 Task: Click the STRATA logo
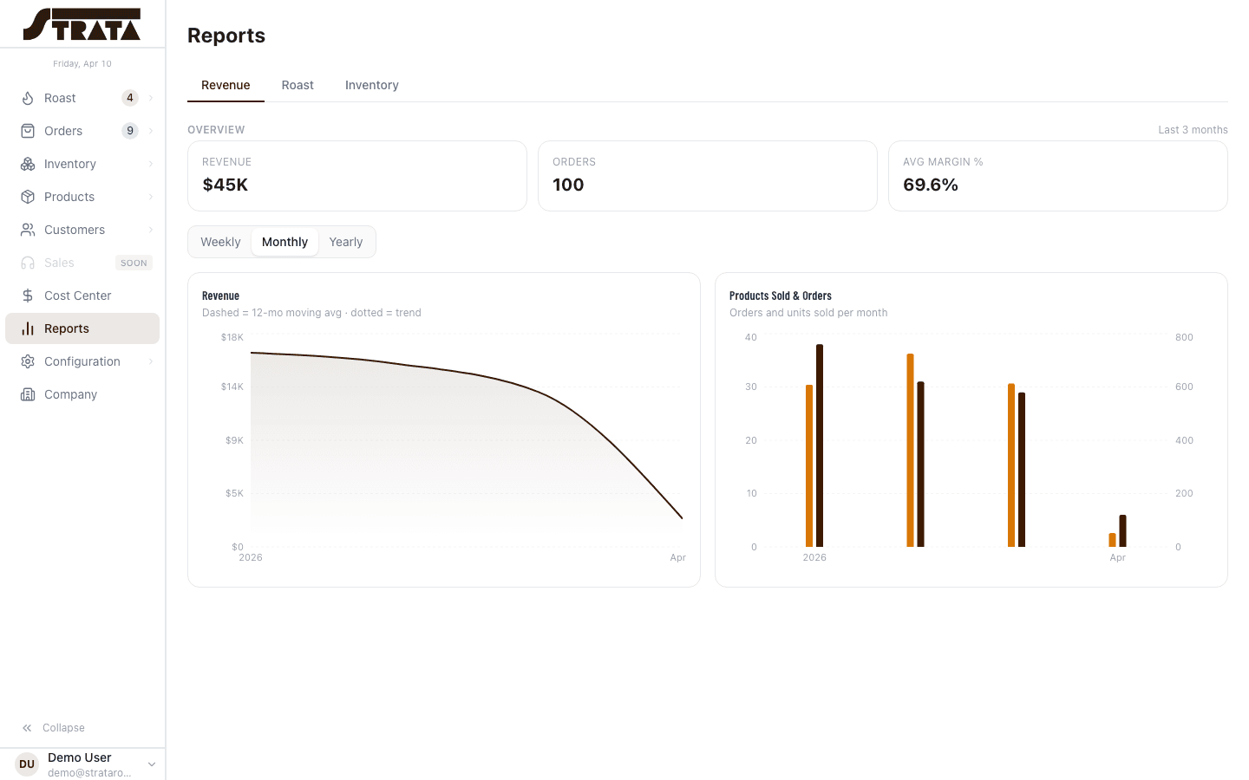click(x=82, y=23)
